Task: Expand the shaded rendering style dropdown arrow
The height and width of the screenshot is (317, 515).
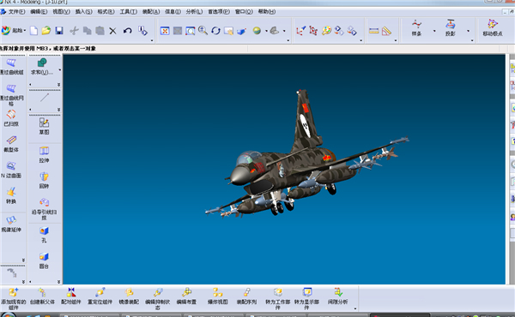Action: tap(266, 31)
